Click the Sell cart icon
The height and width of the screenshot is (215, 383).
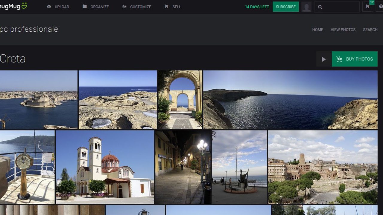point(166,7)
